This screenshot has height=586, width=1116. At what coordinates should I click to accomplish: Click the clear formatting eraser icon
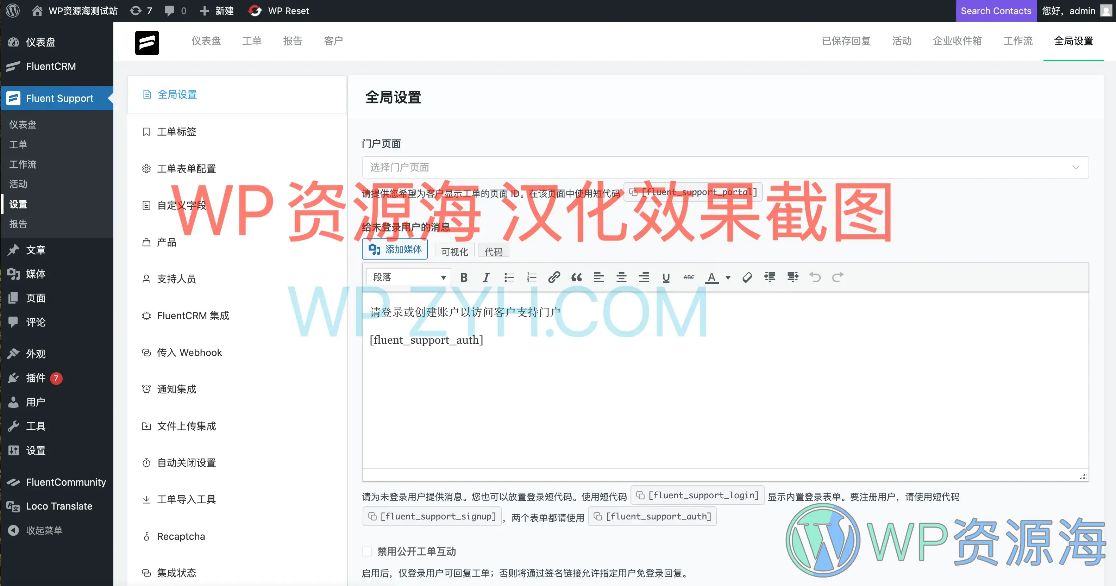click(747, 278)
